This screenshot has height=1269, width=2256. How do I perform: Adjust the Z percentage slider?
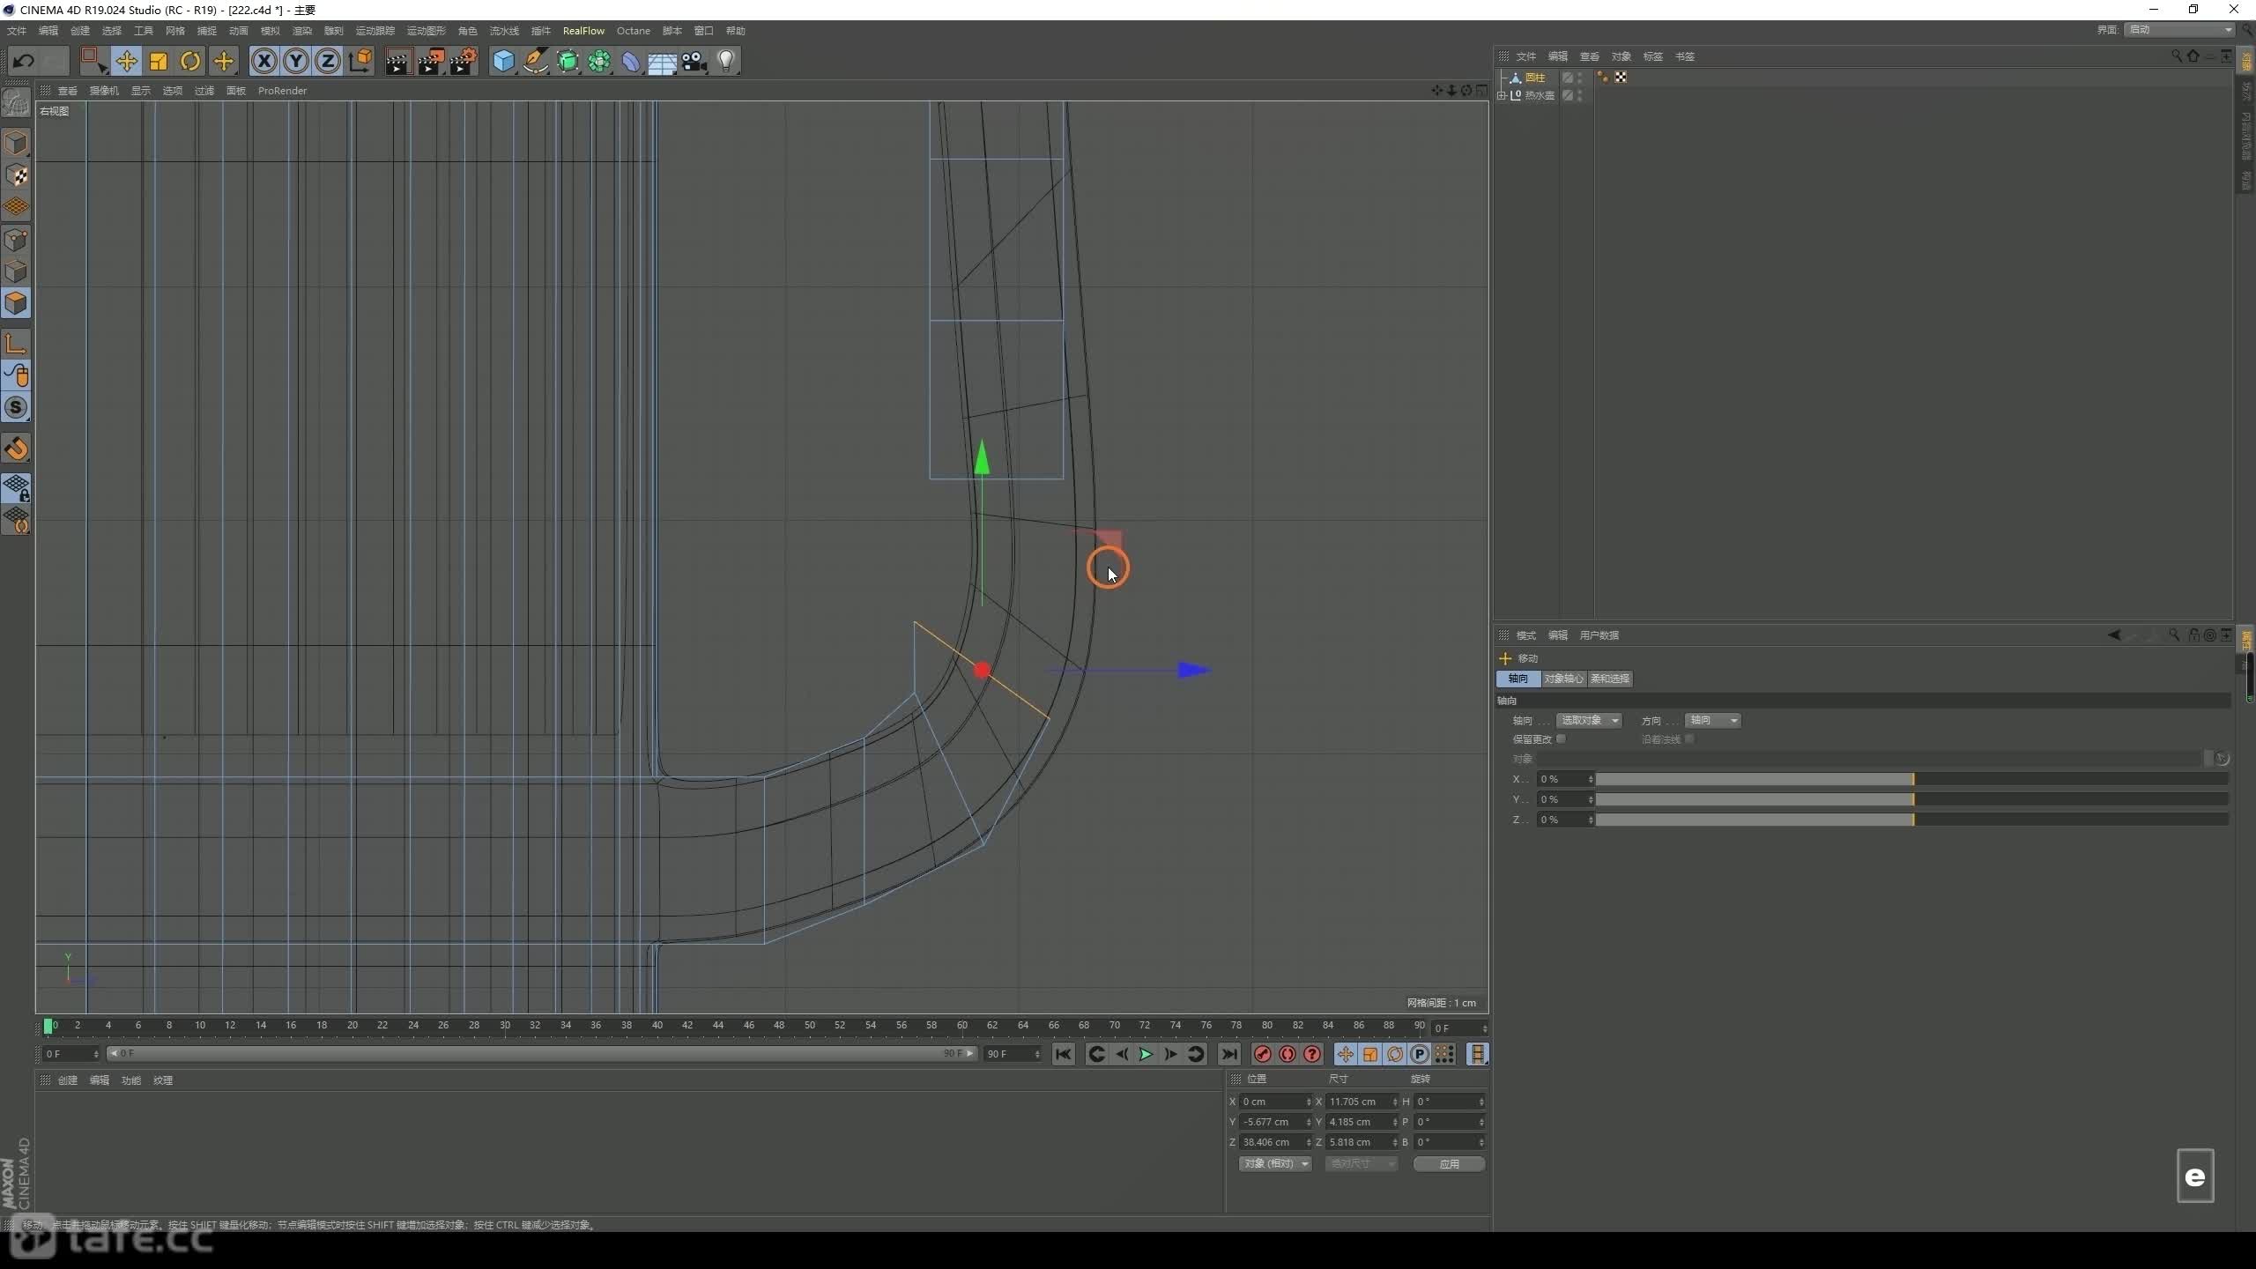[x=1911, y=820]
